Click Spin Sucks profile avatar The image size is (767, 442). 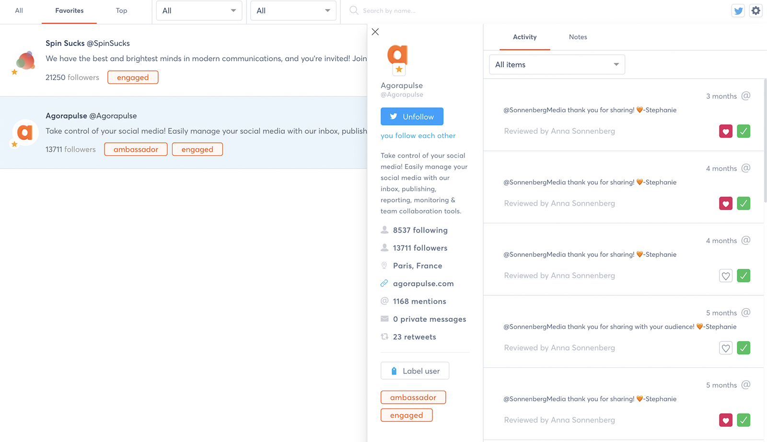pyautogui.click(x=25, y=60)
